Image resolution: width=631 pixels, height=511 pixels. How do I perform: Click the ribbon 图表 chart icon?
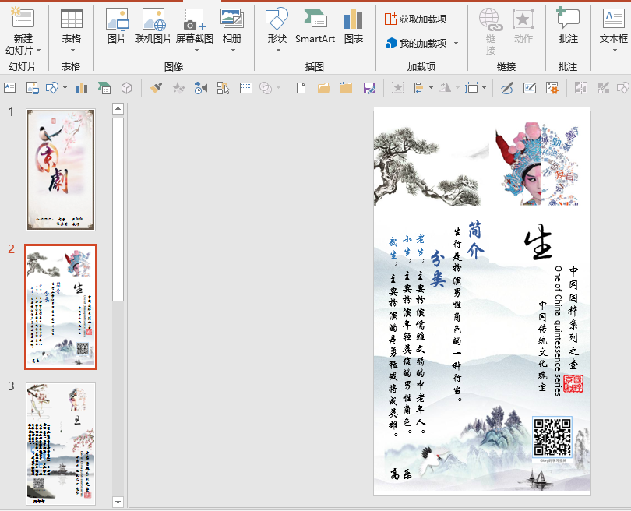click(x=354, y=19)
